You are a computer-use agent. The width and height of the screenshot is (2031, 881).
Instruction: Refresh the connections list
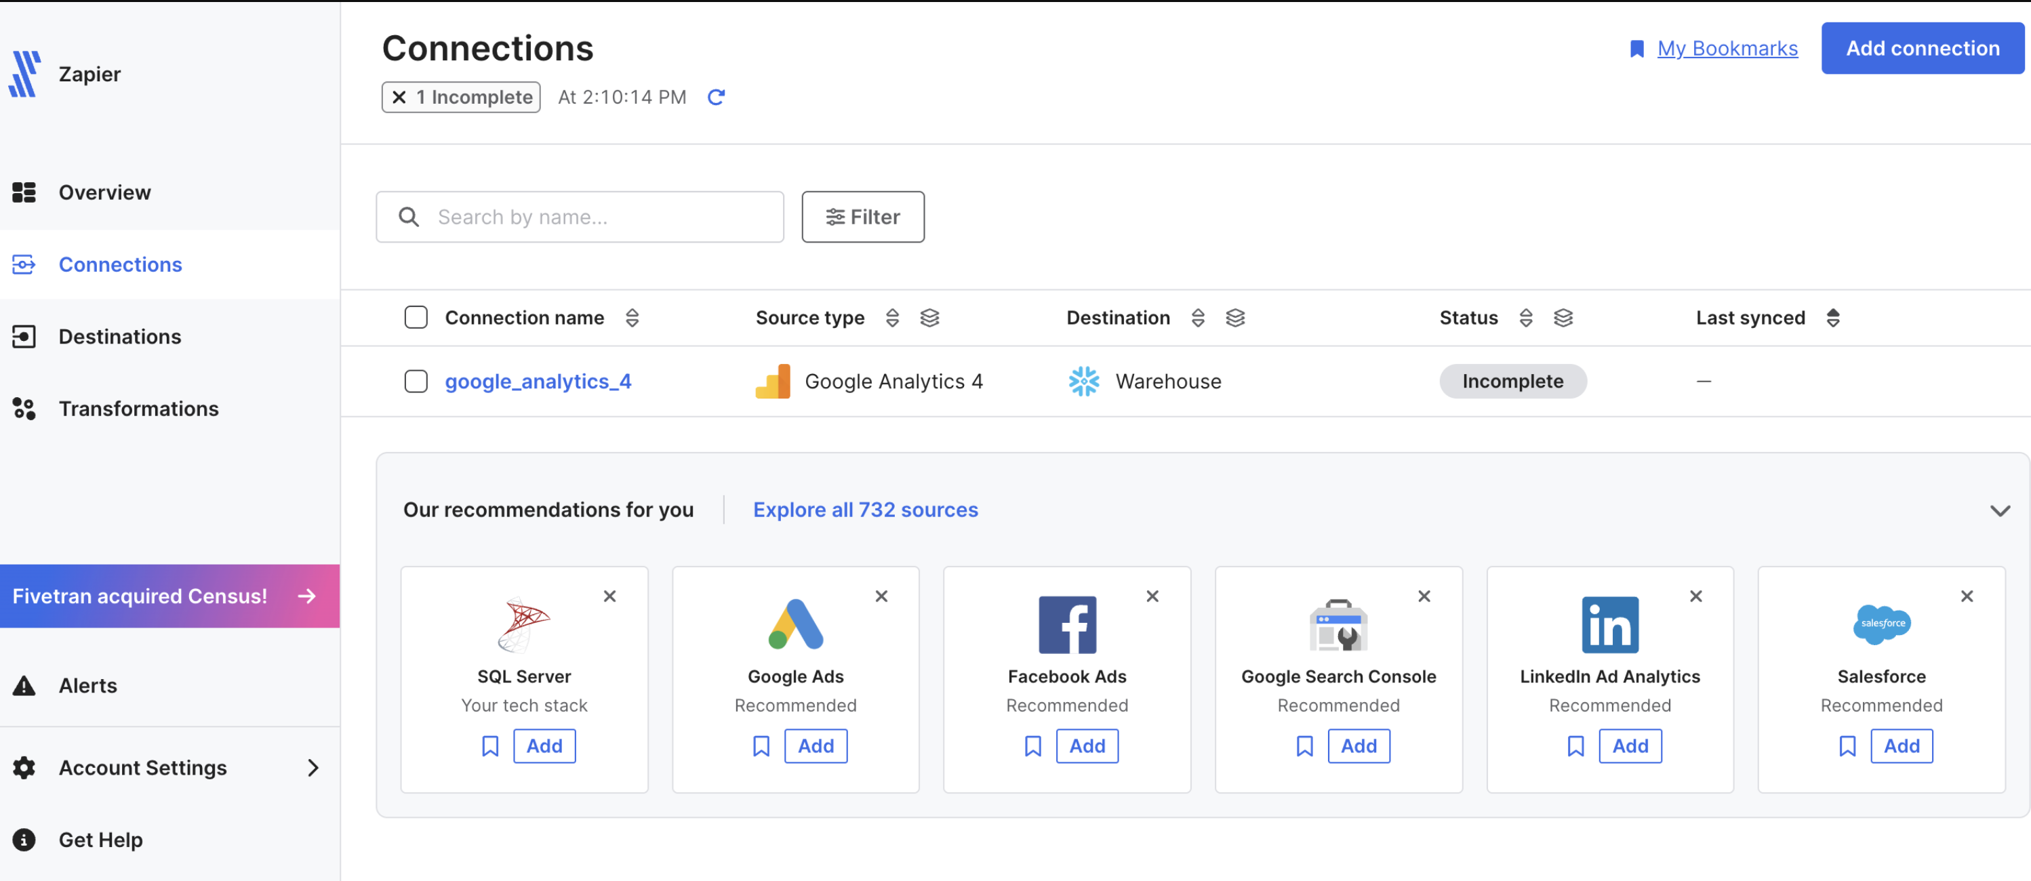click(x=716, y=97)
